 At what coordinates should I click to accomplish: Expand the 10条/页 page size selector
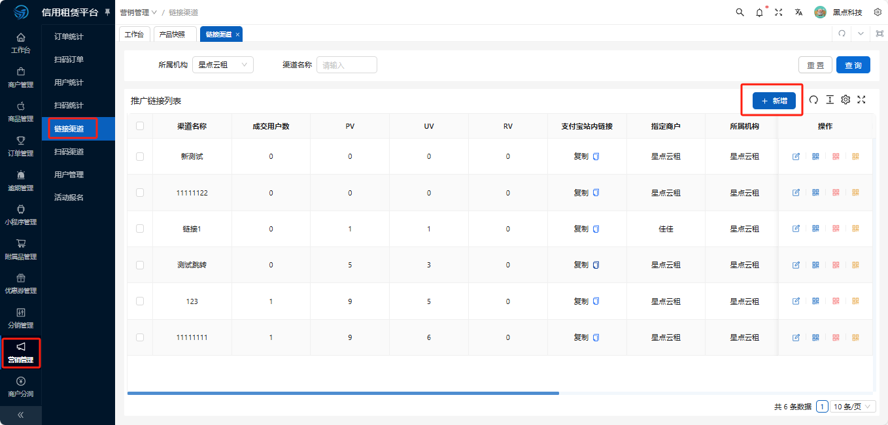(x=853, y=407)
